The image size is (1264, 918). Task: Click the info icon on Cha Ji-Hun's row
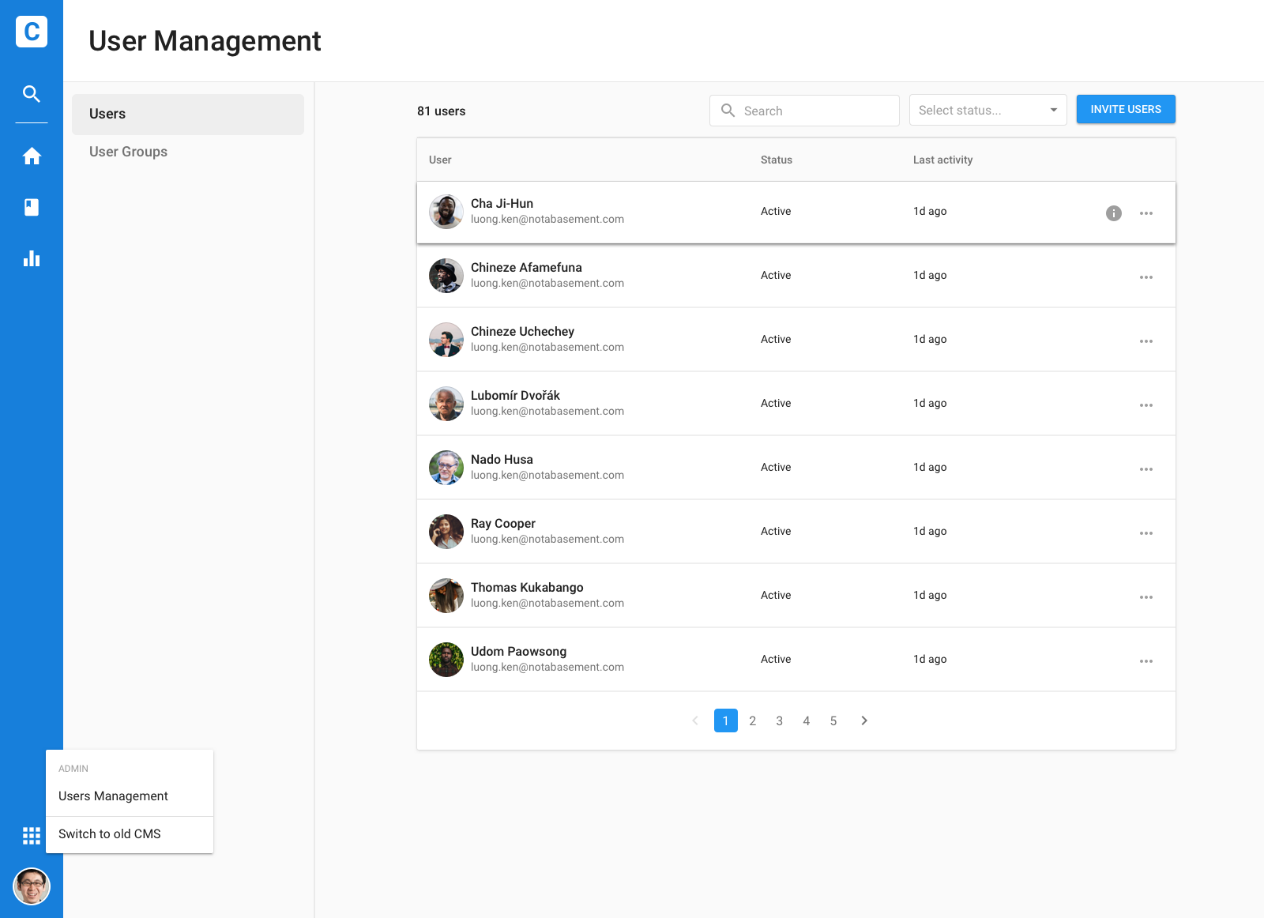pos(1113,213)
